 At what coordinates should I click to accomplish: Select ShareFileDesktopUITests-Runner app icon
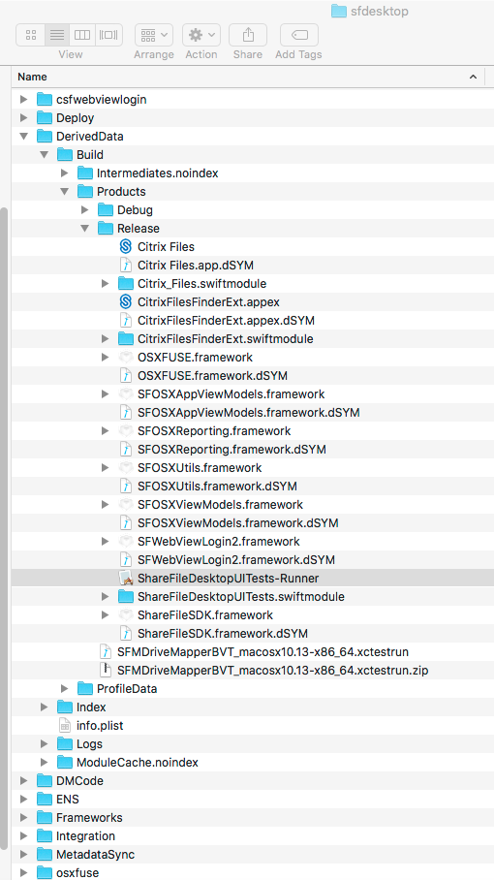pos(126,578)
